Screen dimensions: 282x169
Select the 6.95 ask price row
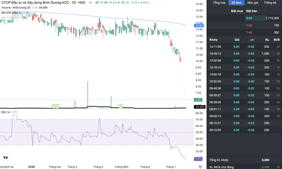[x=244, y=18]
